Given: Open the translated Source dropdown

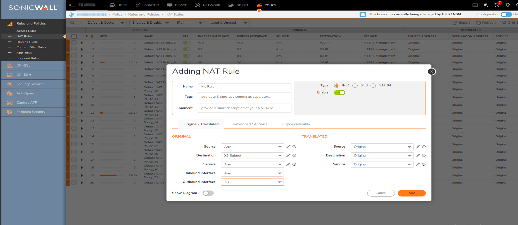Looking at the screenshot, I should click(382, 147).
